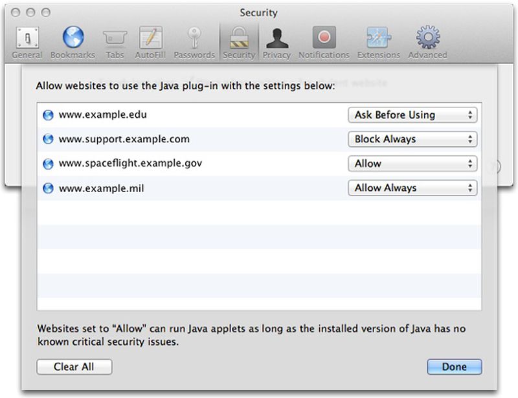Click the website icon next to www.example.mil
518x398 pixels.
47,188
